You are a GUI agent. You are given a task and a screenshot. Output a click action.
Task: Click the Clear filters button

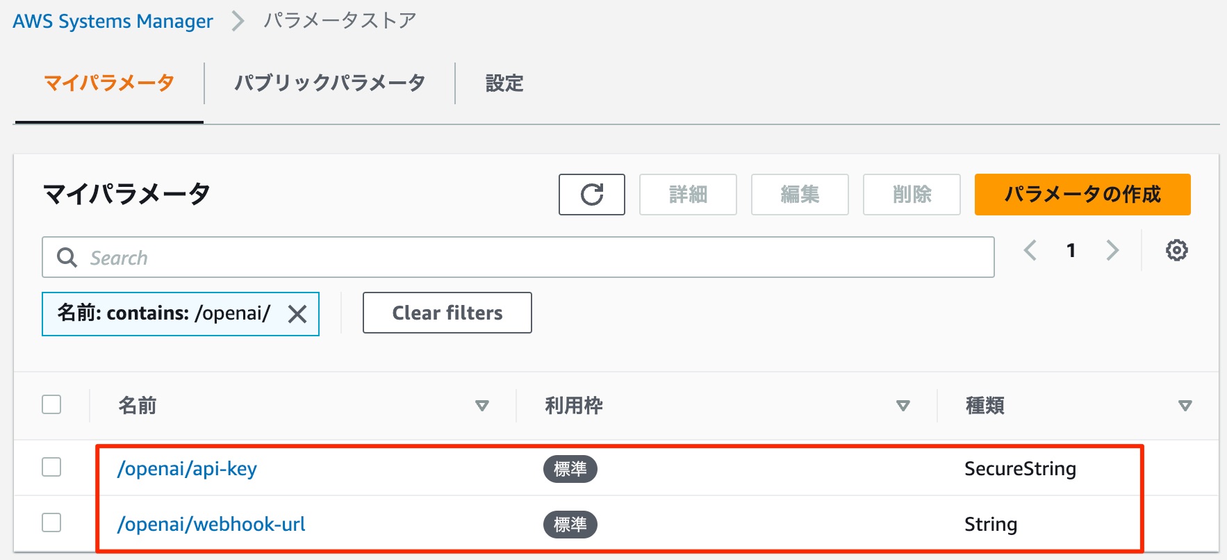pos(447,313)
